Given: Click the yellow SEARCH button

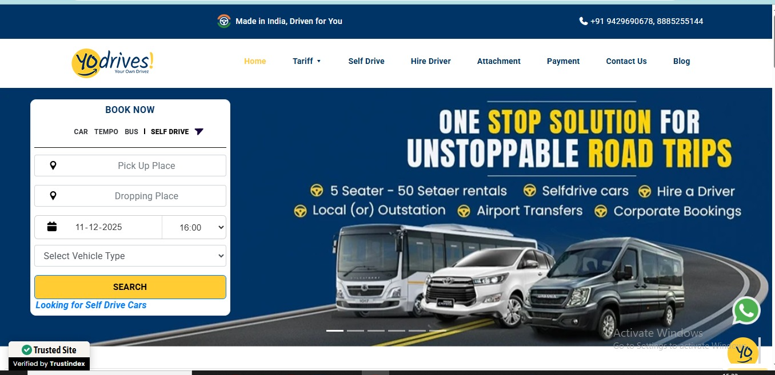Looking at the screenshot, I should tap(130, 287).
